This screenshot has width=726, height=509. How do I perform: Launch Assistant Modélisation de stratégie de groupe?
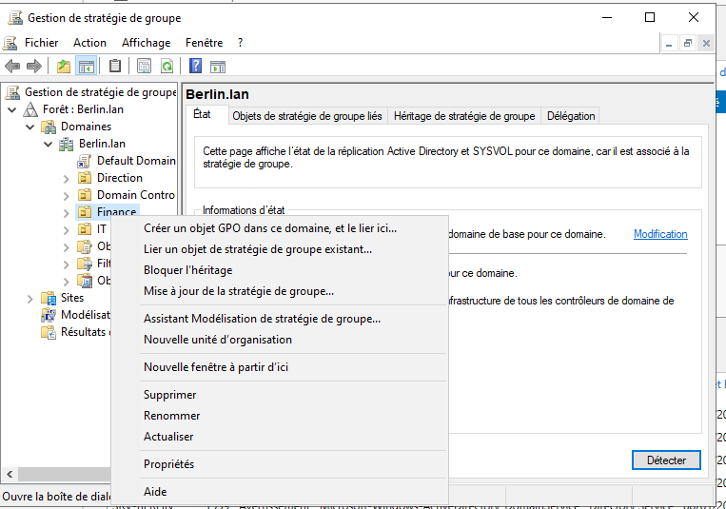point(279,319)
